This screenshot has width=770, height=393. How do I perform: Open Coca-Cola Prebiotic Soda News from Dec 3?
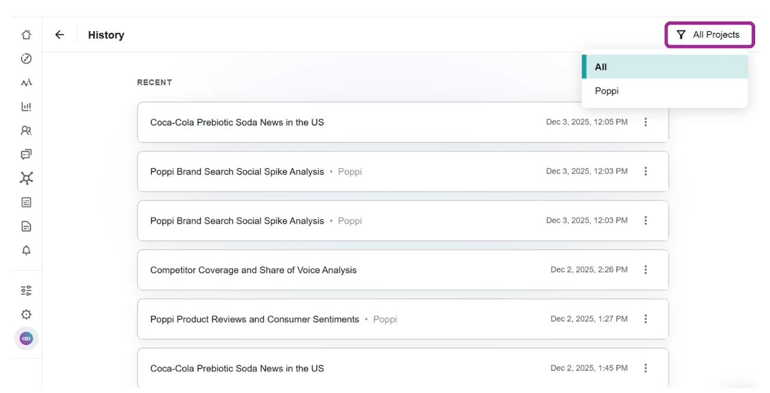pyautogui.click(x=403, y=122)
